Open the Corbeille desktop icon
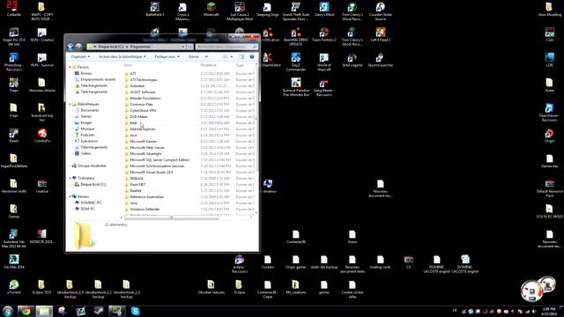 pos(14,9)
